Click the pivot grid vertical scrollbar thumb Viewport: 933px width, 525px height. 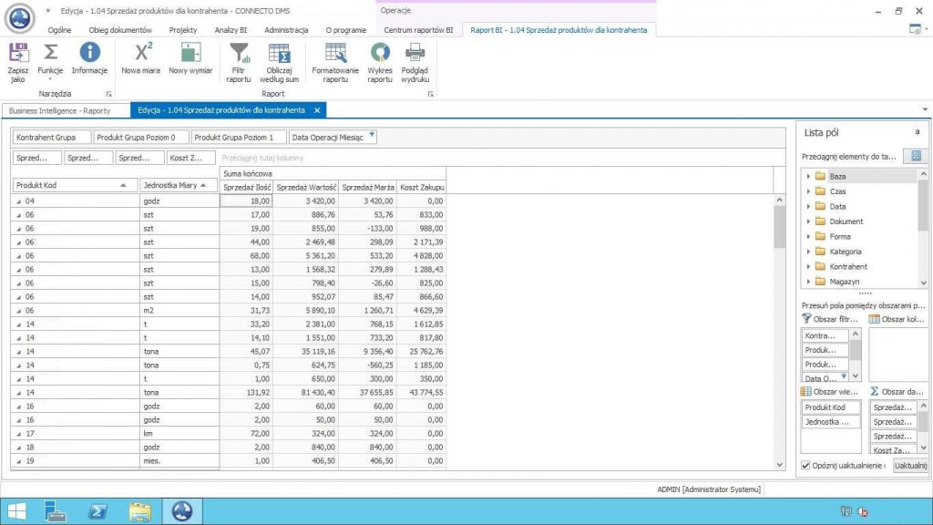point(780,227)
